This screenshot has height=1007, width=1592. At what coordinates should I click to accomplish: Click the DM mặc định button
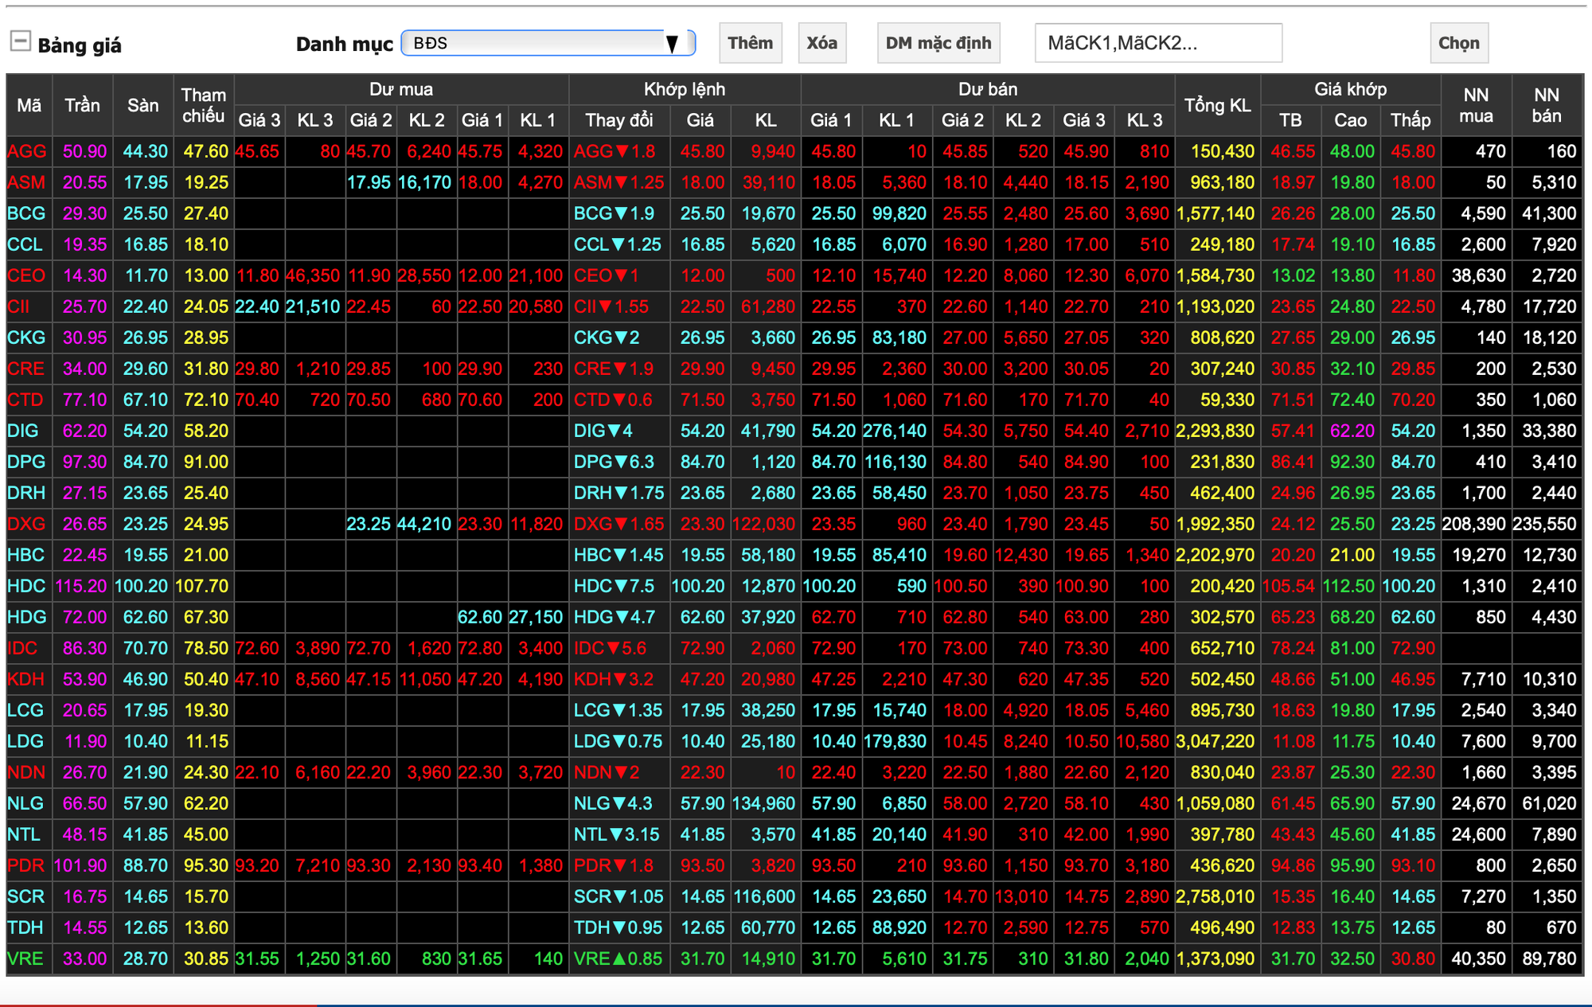[938, 43]
